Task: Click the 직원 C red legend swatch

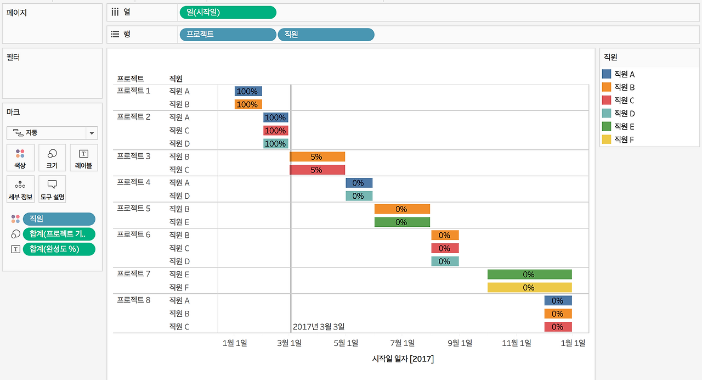Action: pyautogui.click(x=606, y=100)
